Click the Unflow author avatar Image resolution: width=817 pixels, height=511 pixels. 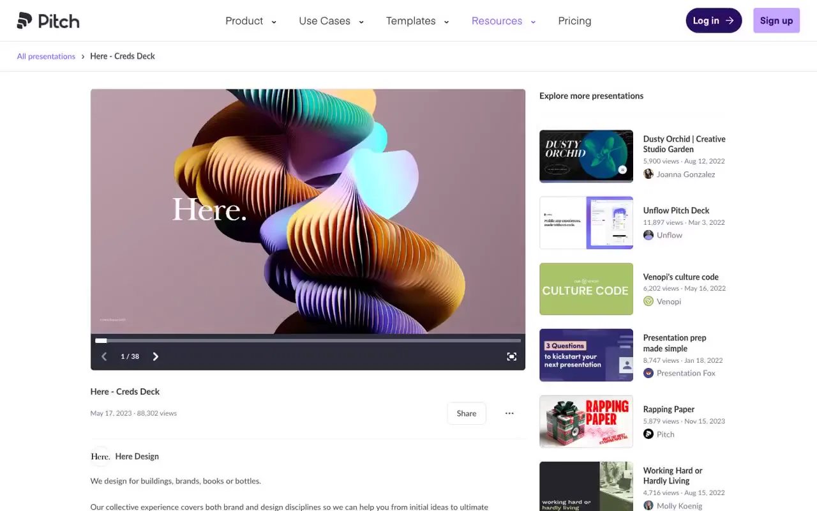click(x=648, y=235)
